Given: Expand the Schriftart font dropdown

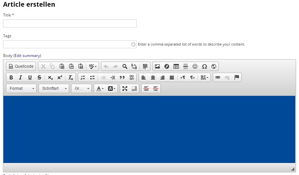Looking at the screenshot, I should (x=54, y=89).
